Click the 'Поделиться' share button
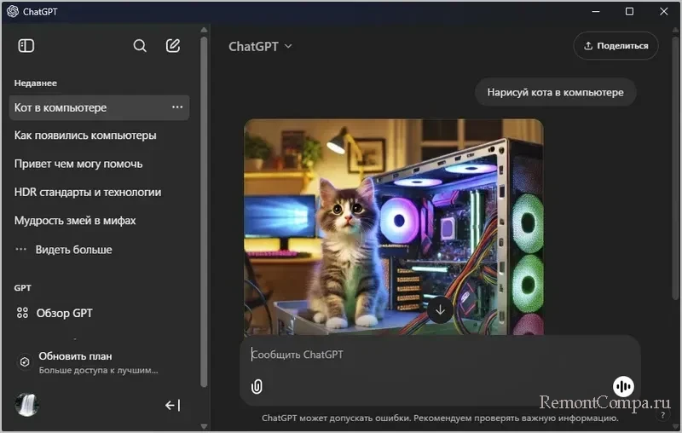The height and width of the screenshot is (433, 682). (x=616, y=46)
